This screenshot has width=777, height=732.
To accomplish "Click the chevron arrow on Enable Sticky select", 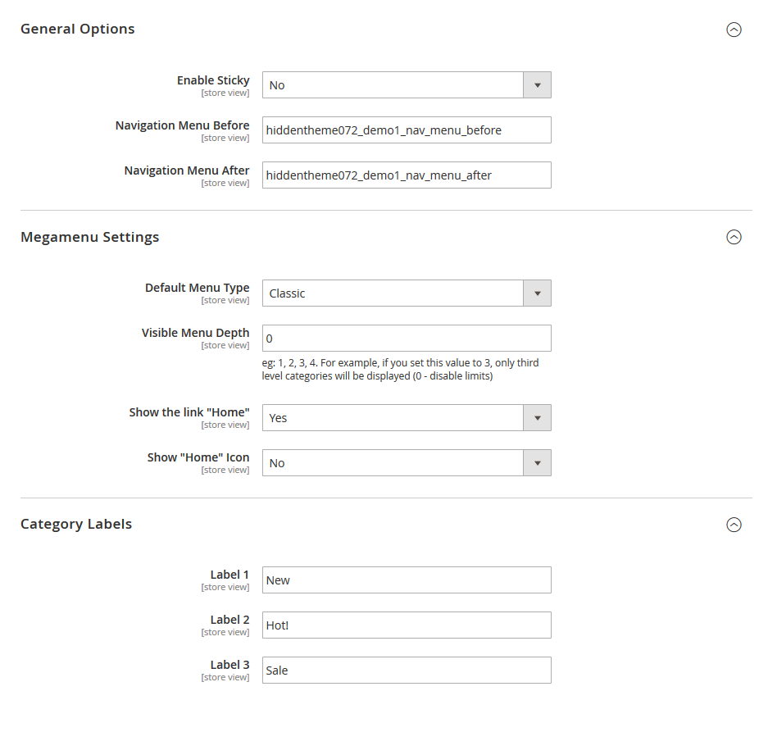I will click(x=537, y=84).
